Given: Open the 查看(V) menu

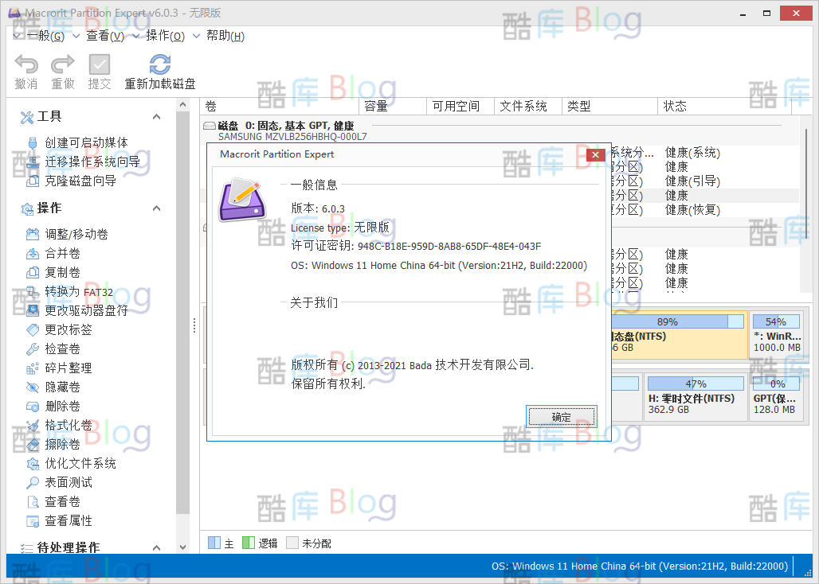Looking at the screenshot, I should [103, 36].
